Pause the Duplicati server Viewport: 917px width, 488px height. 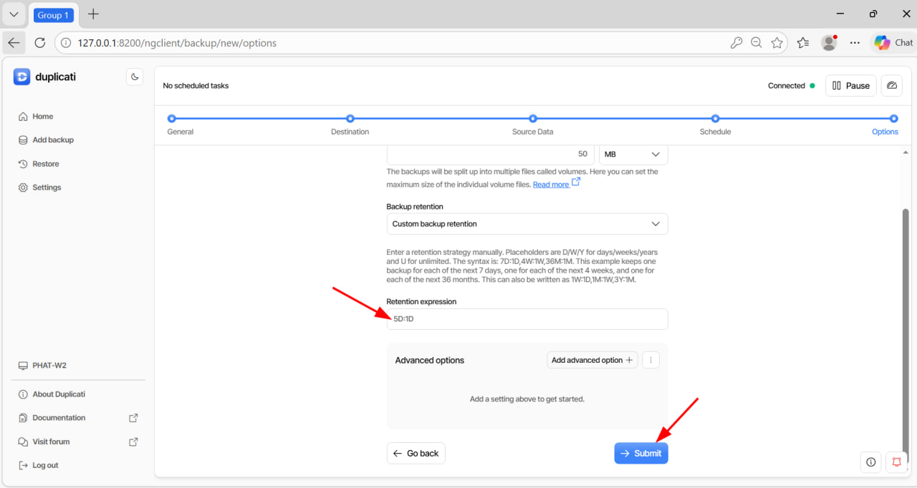coord(850,86)
